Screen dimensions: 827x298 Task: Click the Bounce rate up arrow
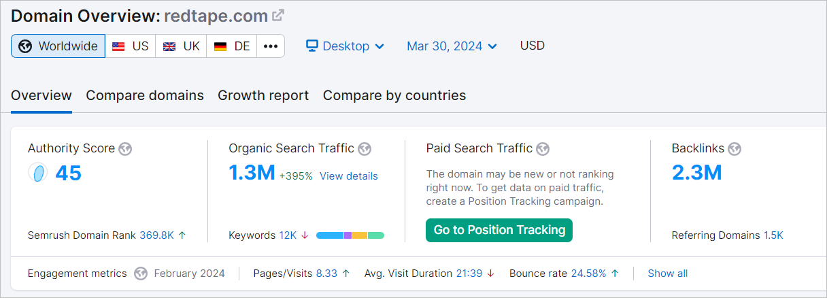click(615, 274)
